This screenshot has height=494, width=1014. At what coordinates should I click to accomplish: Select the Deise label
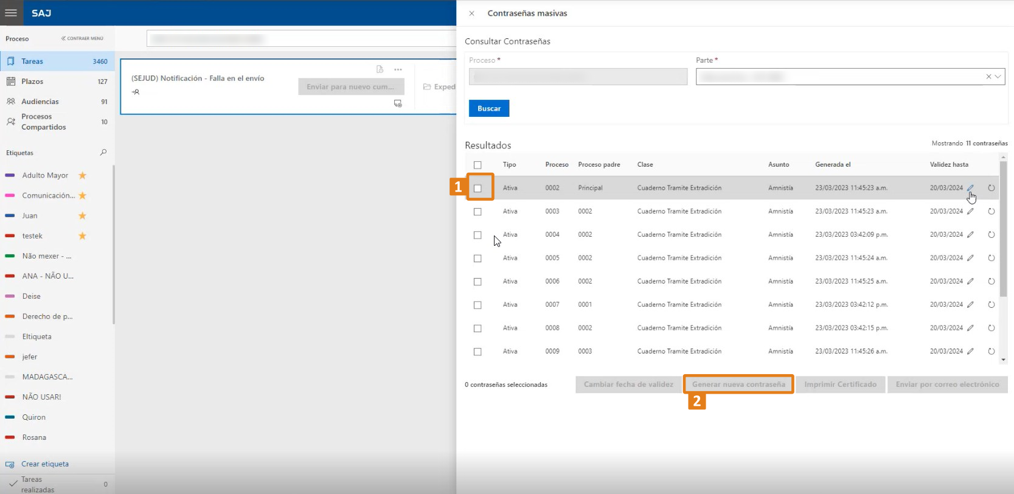point(32,296)
